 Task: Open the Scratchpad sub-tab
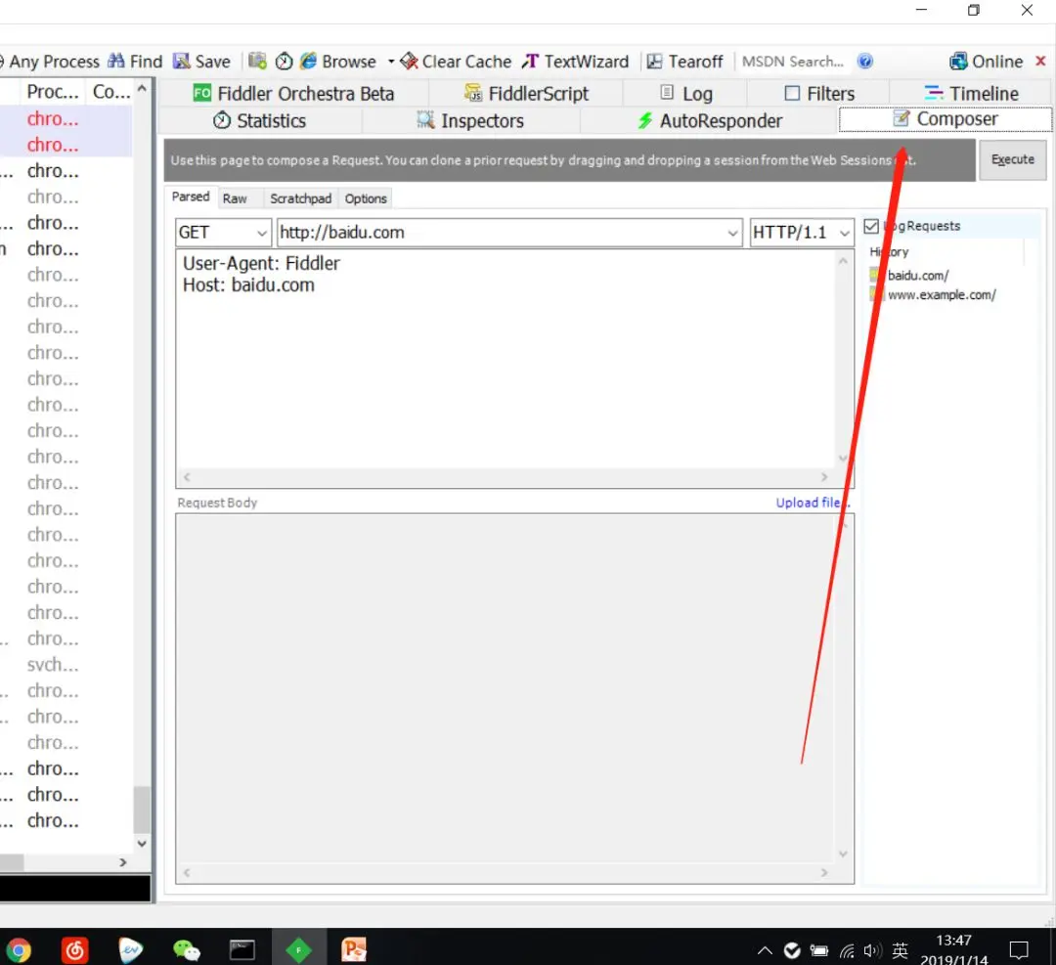point(300,197)
